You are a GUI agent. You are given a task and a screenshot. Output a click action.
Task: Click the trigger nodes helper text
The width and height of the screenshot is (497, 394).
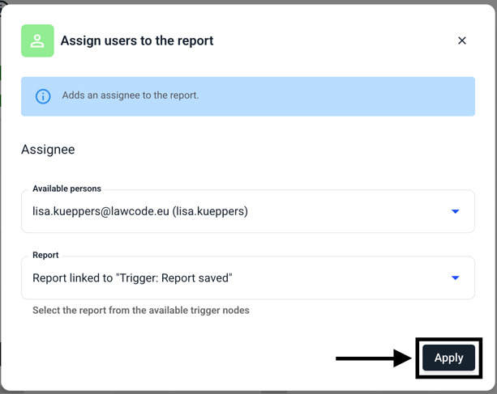click(140, 310)
